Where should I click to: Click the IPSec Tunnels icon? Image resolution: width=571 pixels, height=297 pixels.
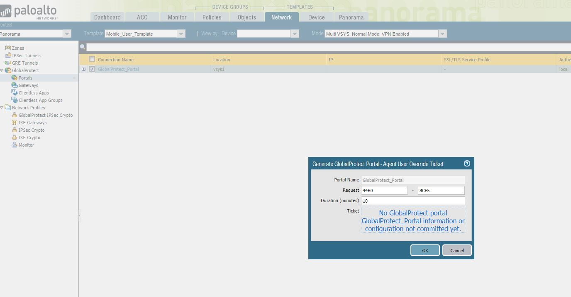click(x=7, y=56)
